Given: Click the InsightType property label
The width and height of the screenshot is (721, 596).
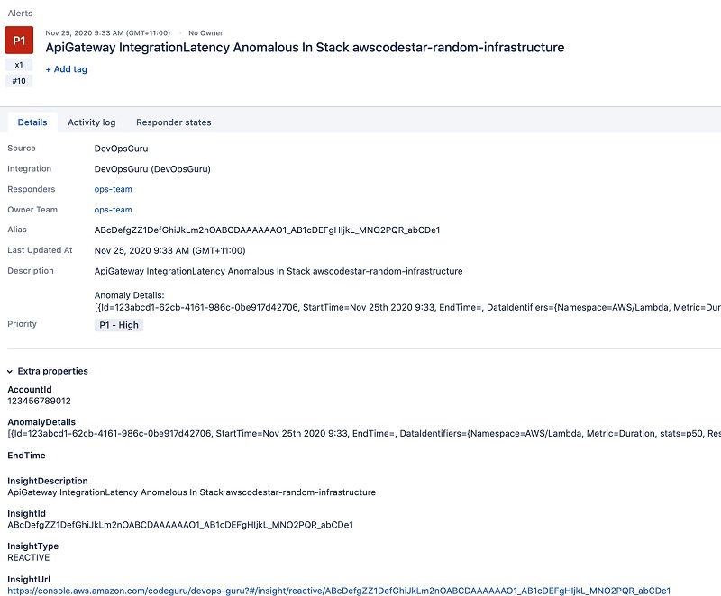Looking at the screenshot, I should pyautogui.click(x=32, y=546).
